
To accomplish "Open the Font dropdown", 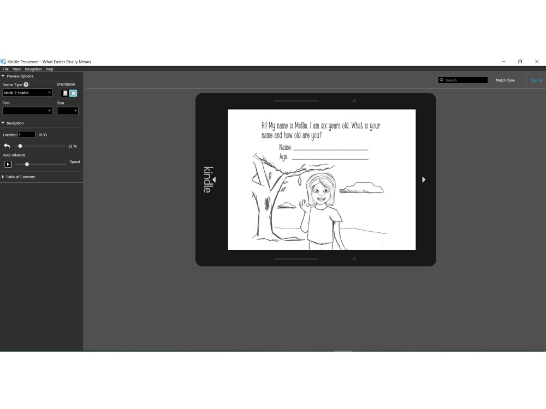I will coord(27,111).
